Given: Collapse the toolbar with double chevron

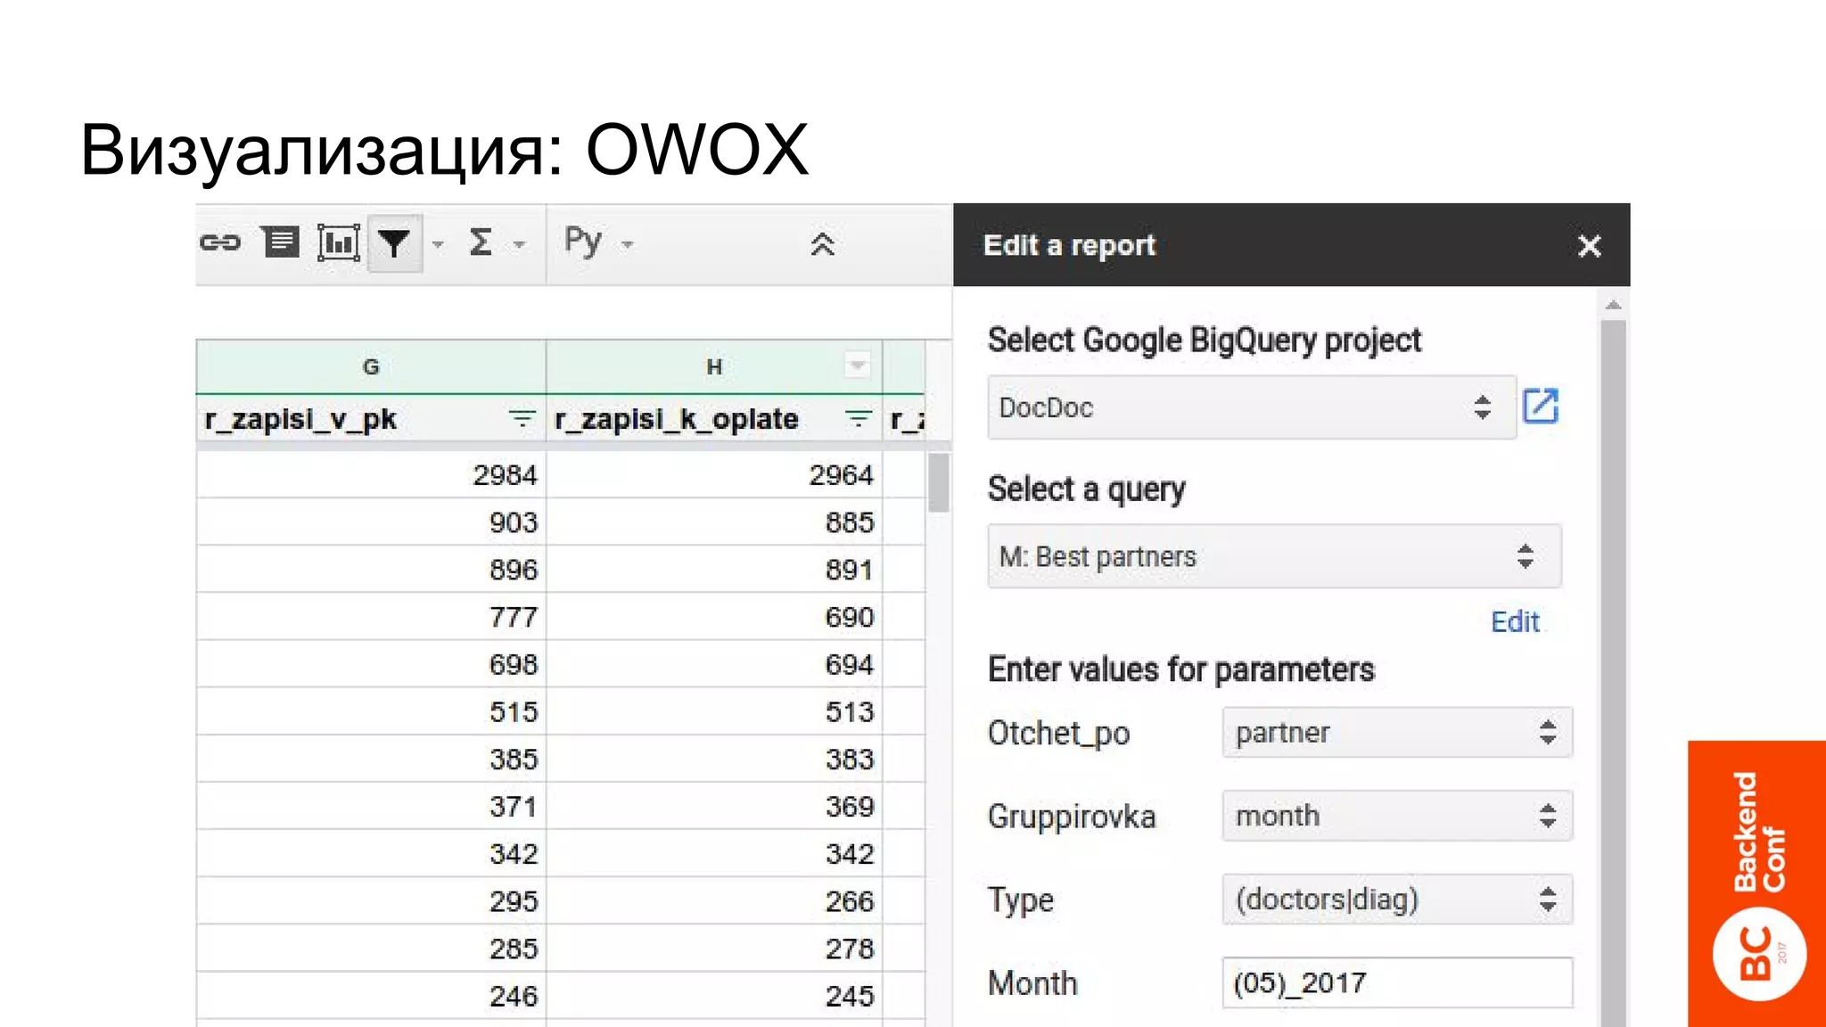Looking at the screenshot, I should point(823,243).
